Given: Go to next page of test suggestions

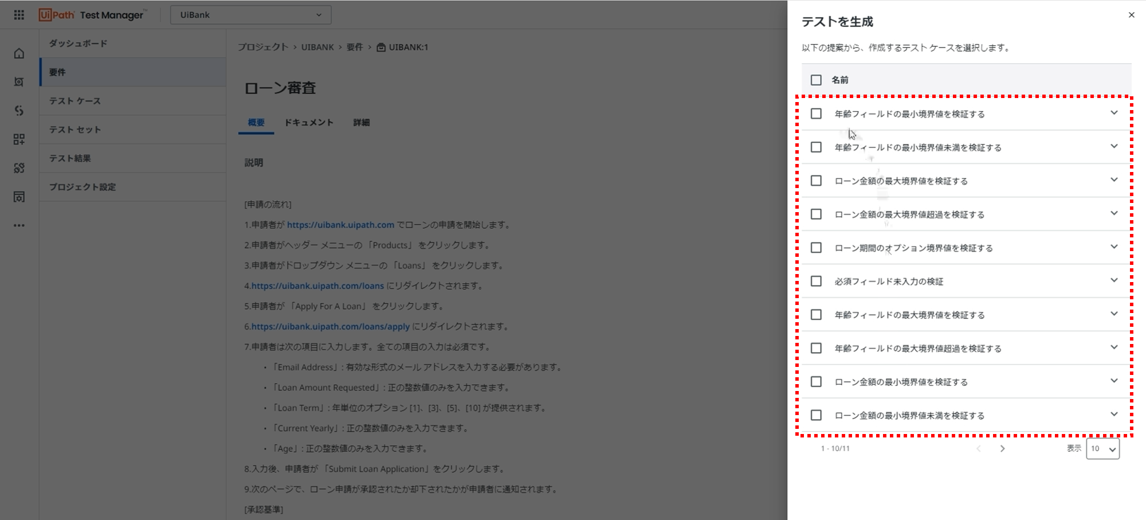Looking at the screenshot, I should 1002,448.
